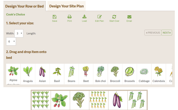Click the Email envelope icon
The height and width of the screenshot is (110, 178).
(x=129, y=17)
